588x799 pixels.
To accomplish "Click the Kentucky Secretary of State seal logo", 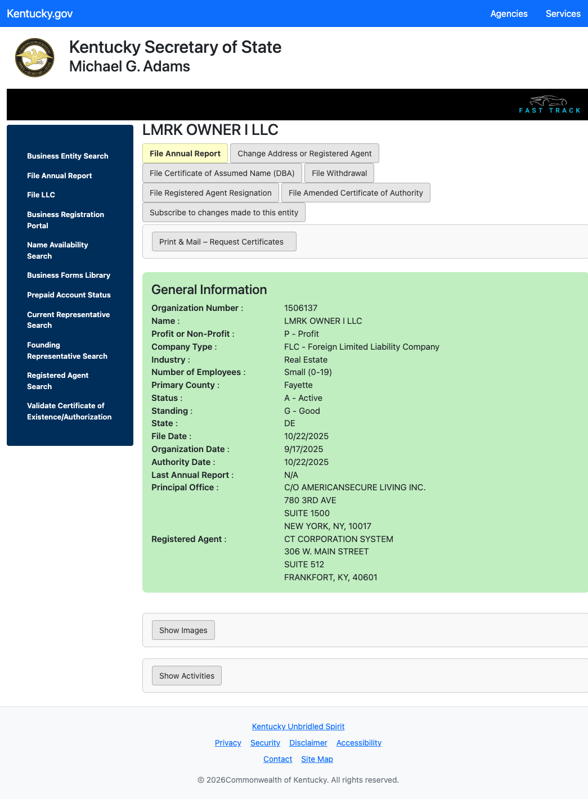I will [x=34, y=57].
